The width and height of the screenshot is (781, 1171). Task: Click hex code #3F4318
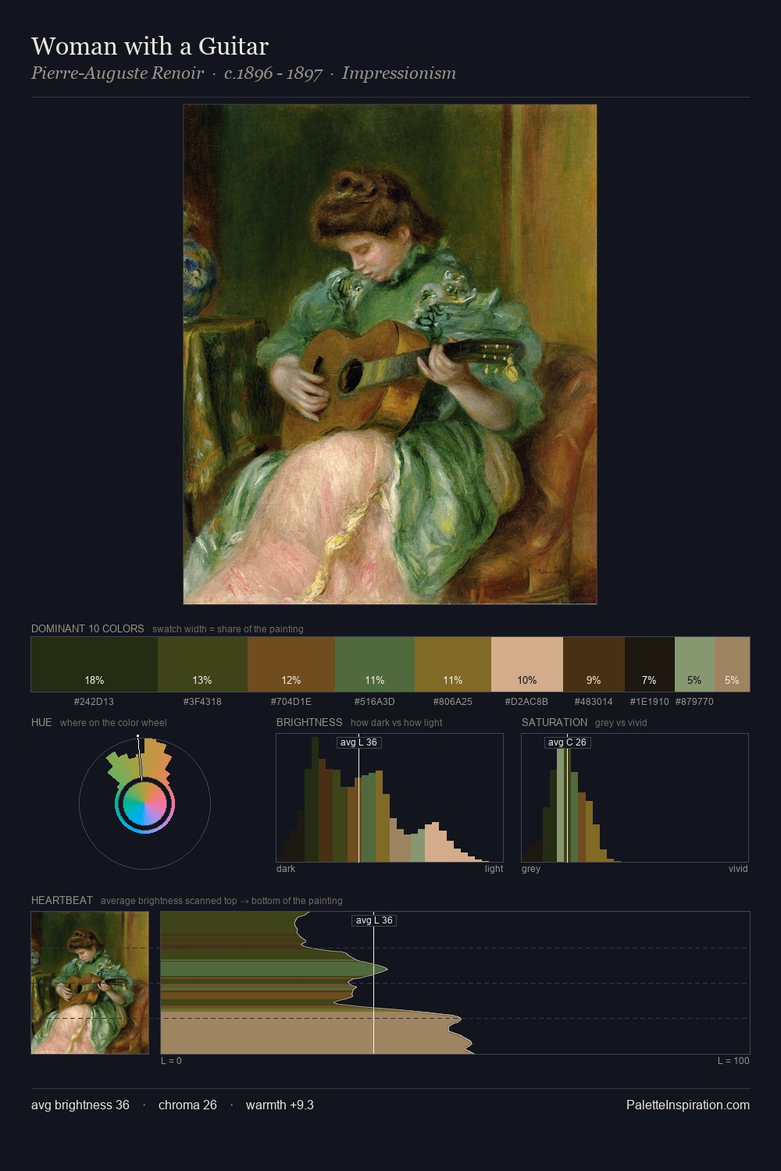202,702
